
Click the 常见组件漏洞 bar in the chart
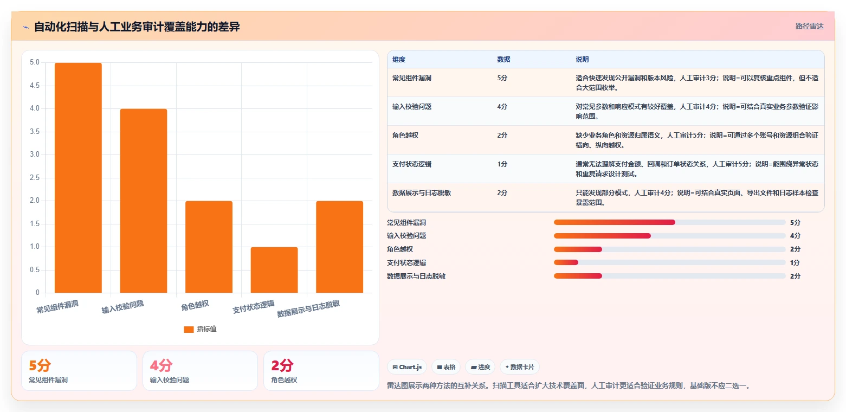coord(78,178)
